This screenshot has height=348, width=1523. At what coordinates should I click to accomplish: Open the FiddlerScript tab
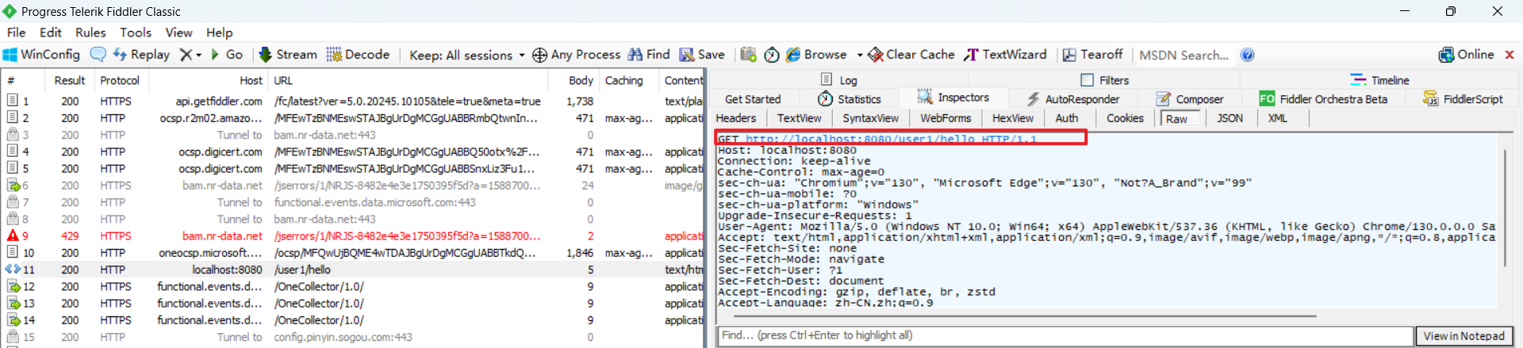(x=1464, y=99)
